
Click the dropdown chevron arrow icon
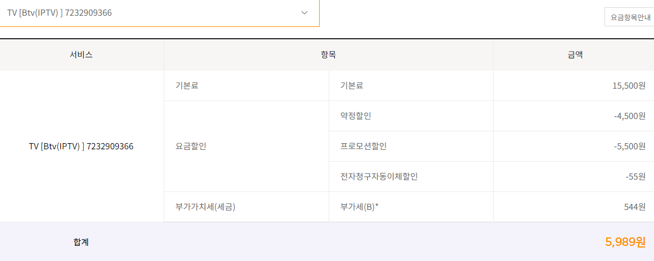point(304,13)
